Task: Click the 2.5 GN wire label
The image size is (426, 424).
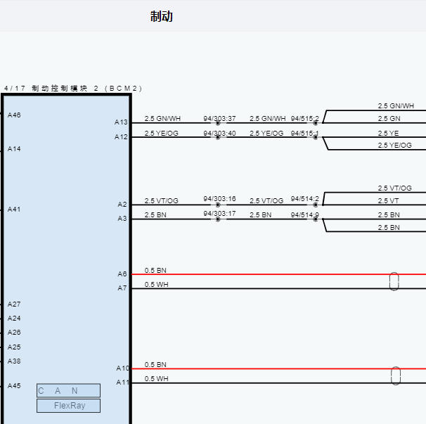Action: tap(389, 119)
